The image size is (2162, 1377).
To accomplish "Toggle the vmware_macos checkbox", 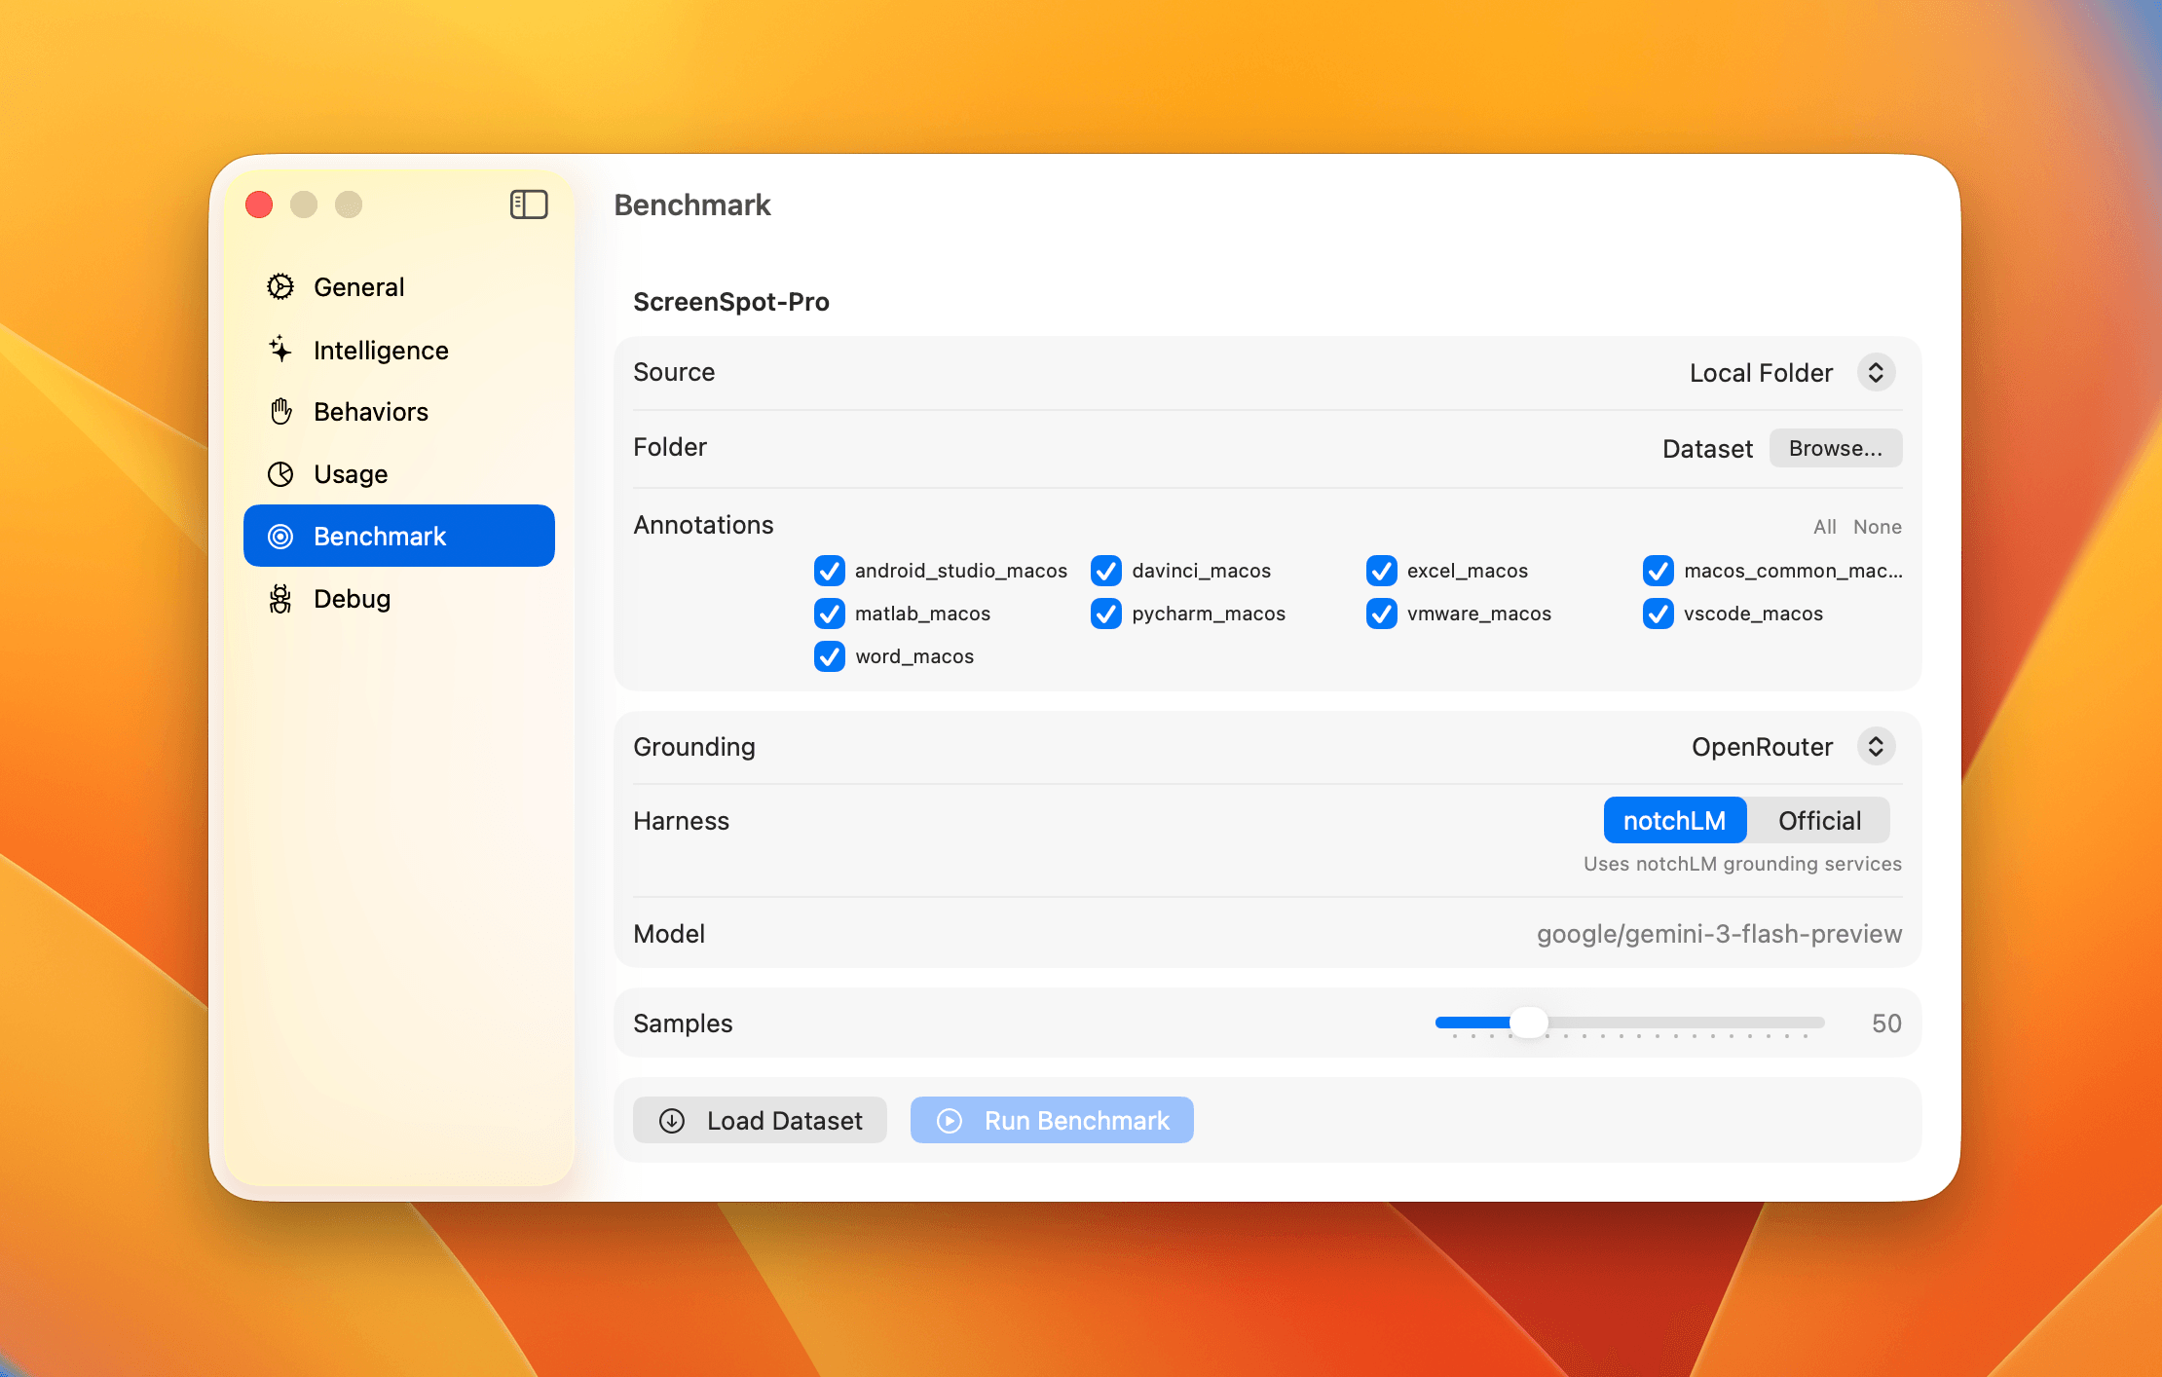I will click(x=1382, y=614).
